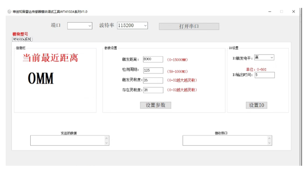This screenshot has width=305, height=171.
Task: Open the 端口 port dropdown
Action: (80, 26)
